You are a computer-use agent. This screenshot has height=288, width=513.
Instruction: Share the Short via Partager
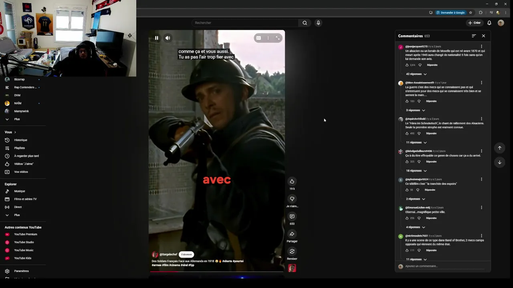click(x=292, y=234)
